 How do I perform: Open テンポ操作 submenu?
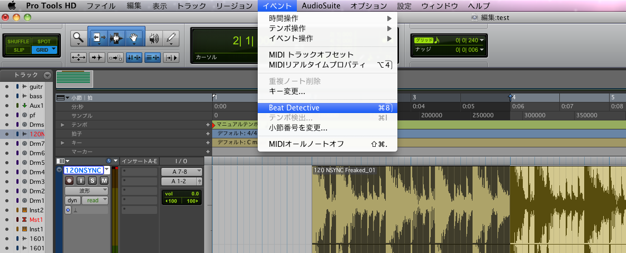328,29
